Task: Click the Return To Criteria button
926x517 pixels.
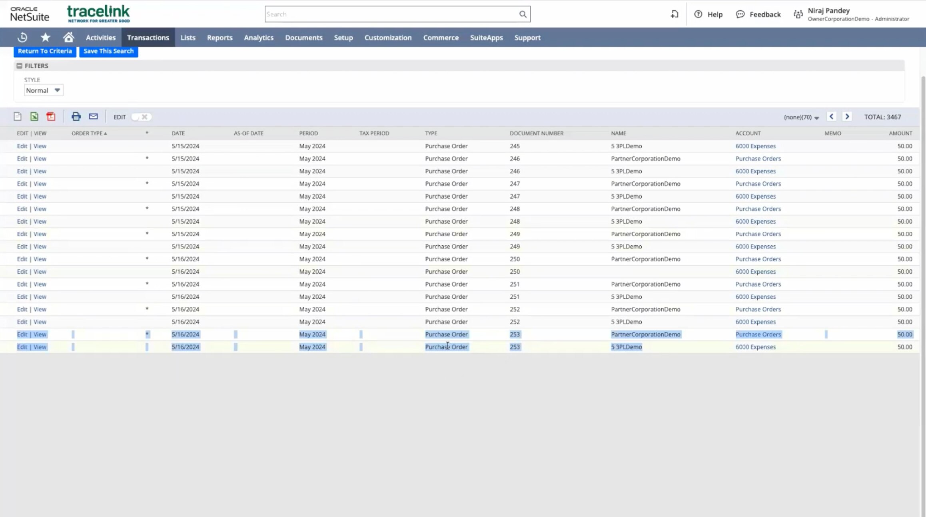Action: [x=45, y=51]
